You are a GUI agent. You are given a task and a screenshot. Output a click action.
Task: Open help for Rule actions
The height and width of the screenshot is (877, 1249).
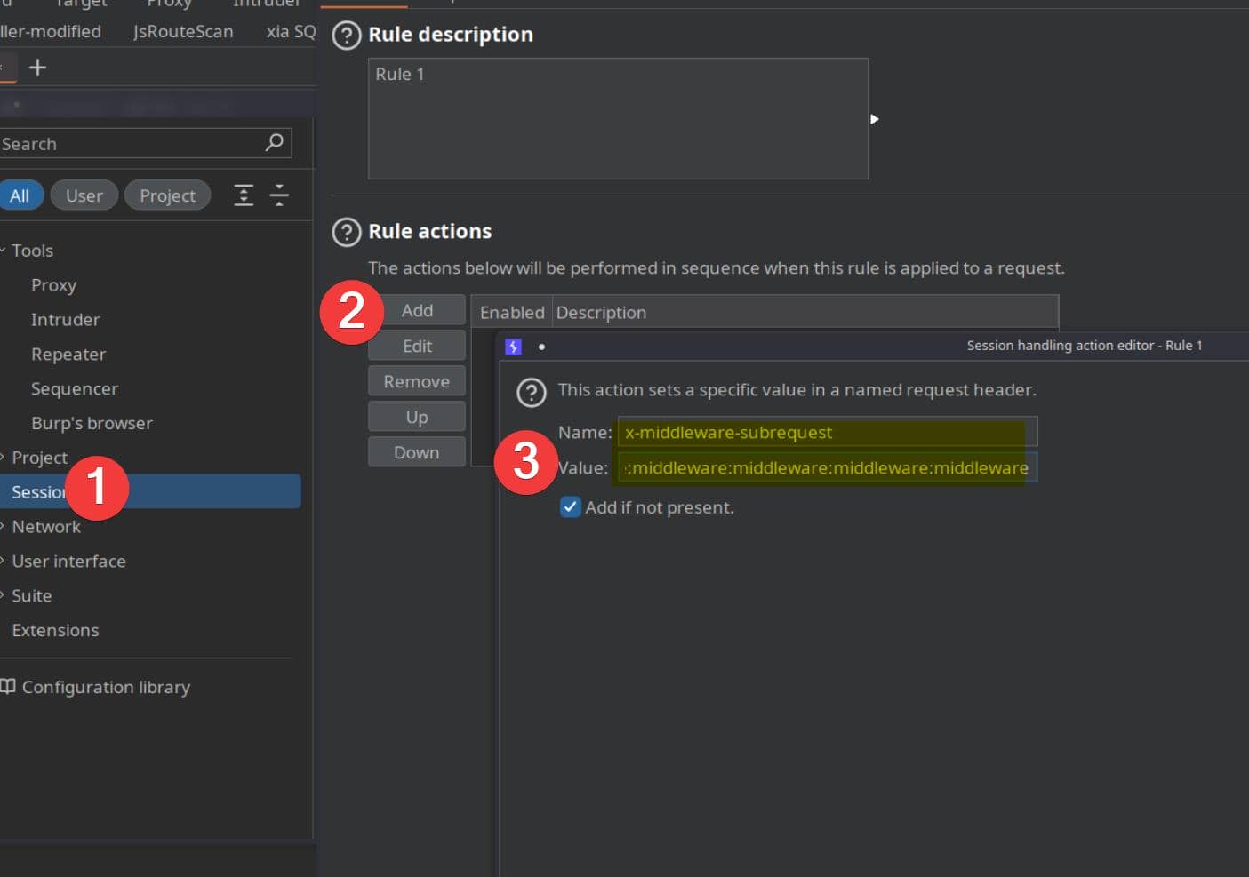pos(346,232)
